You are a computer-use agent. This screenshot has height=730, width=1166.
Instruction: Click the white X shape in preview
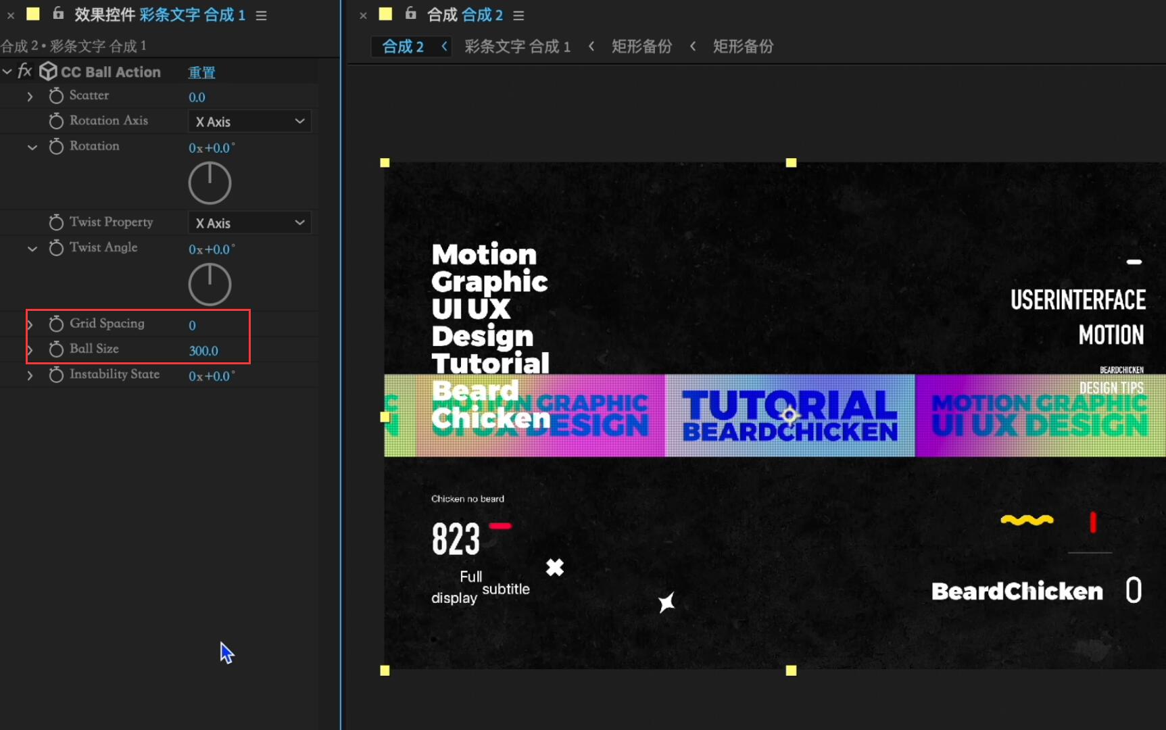pos(555,567)
